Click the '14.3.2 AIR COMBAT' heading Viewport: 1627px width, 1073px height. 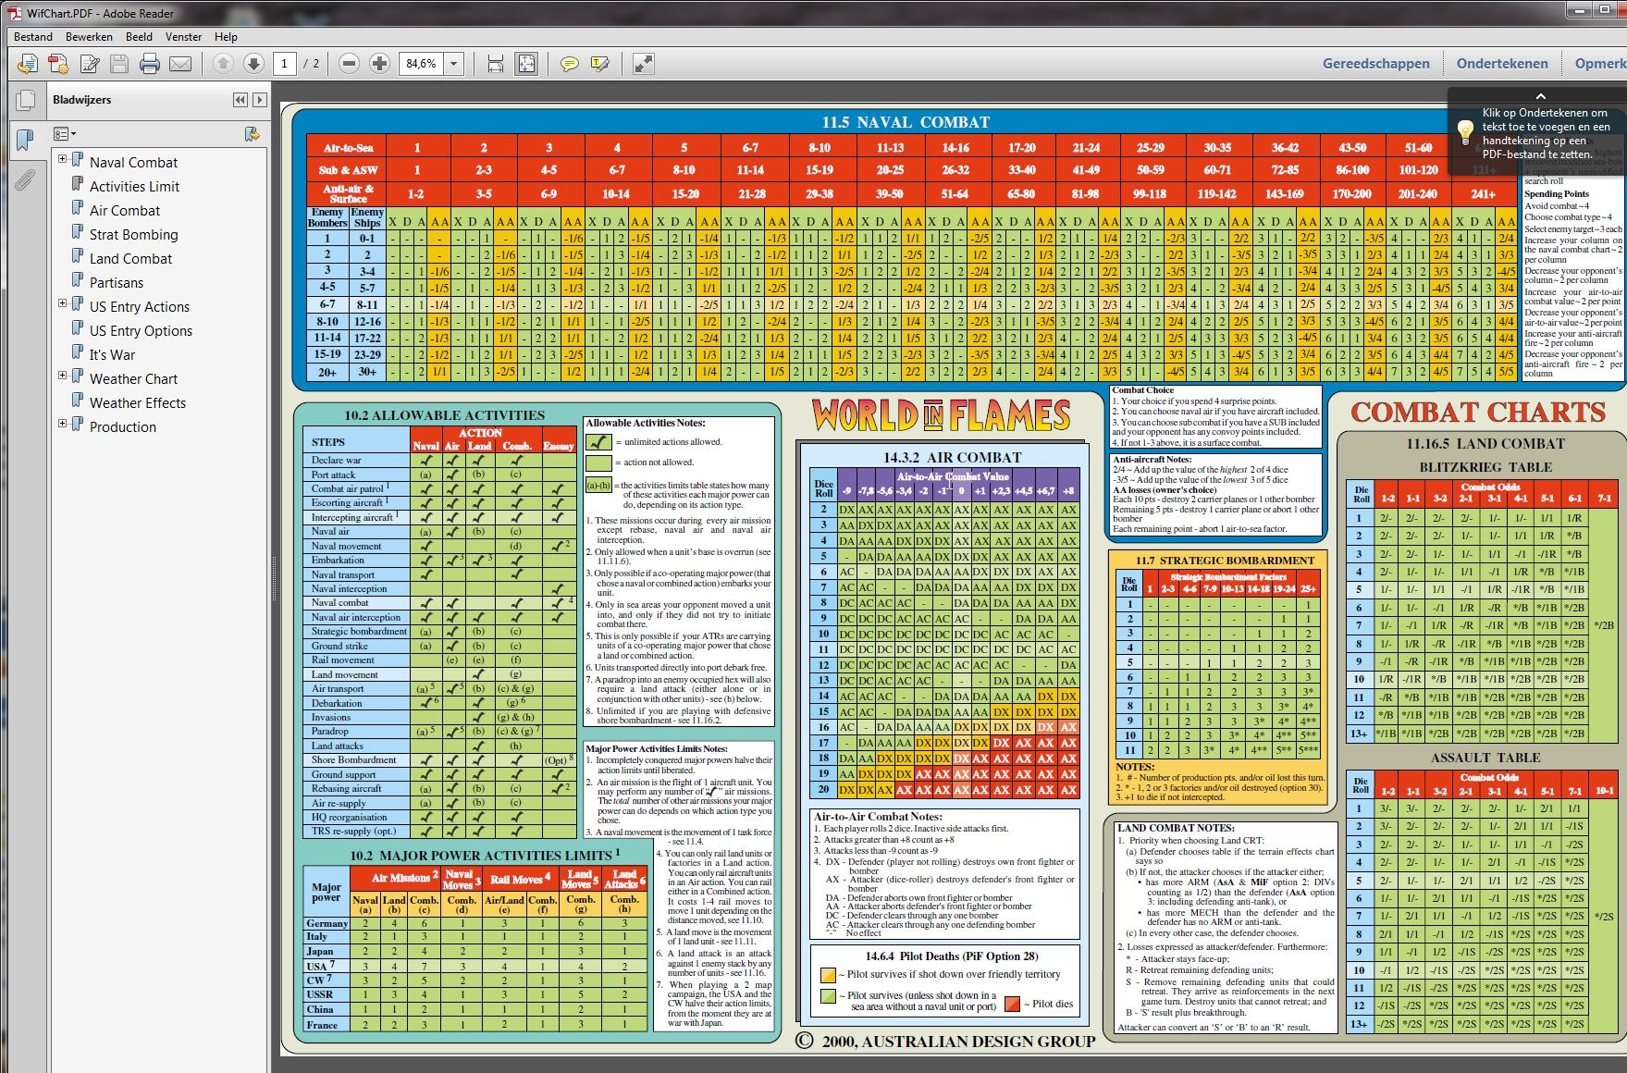pos(952,457)
